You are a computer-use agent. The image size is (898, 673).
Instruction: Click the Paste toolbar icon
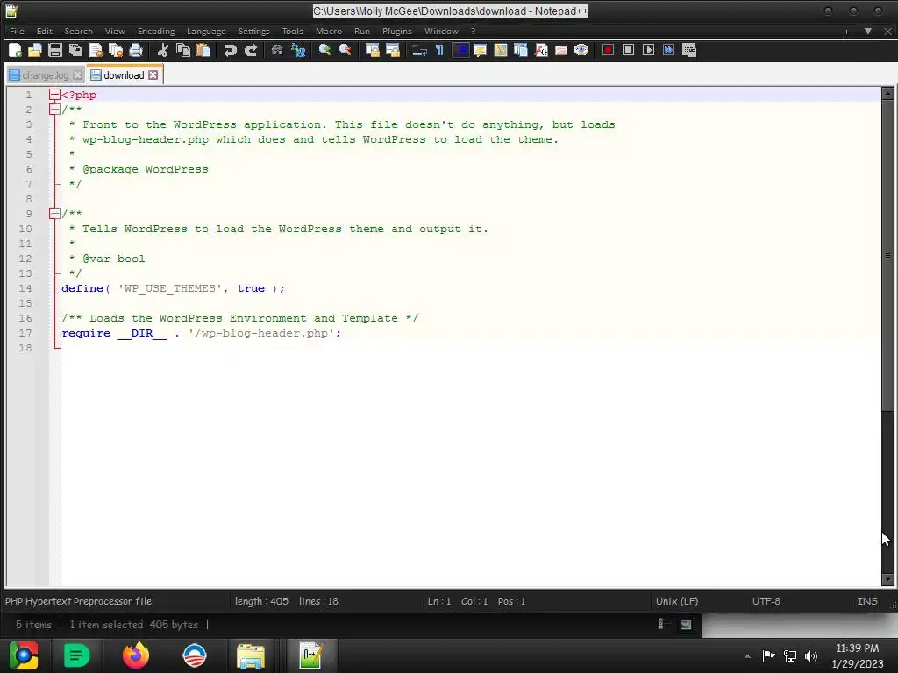coord(203,50)
